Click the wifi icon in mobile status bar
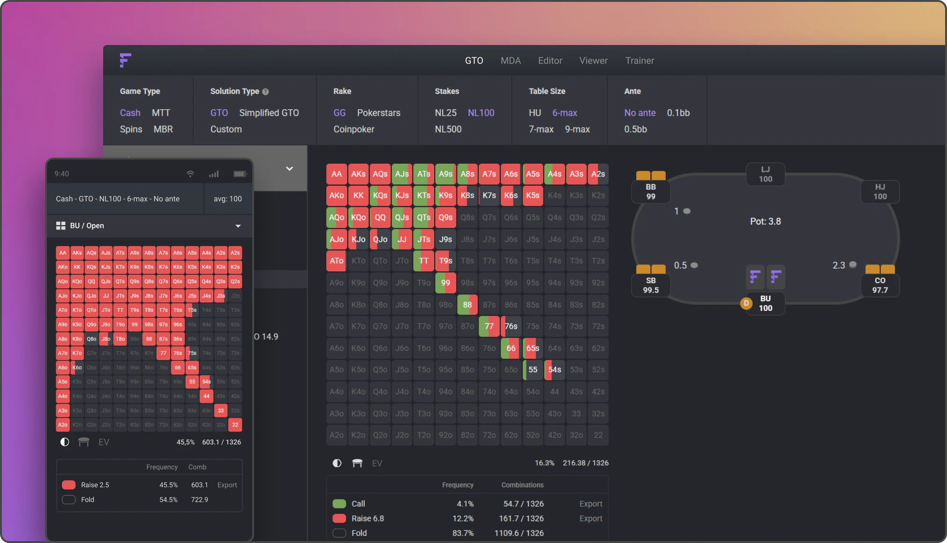This screenshot has height=543, width=947. tap(190, 174)
